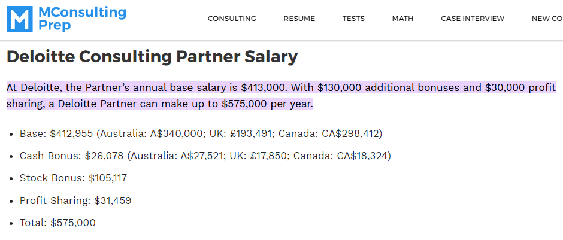This screenshot has width=563, height=240.
Task: Open the CONSULTING menu item
Action: click(x=232, y=19)
